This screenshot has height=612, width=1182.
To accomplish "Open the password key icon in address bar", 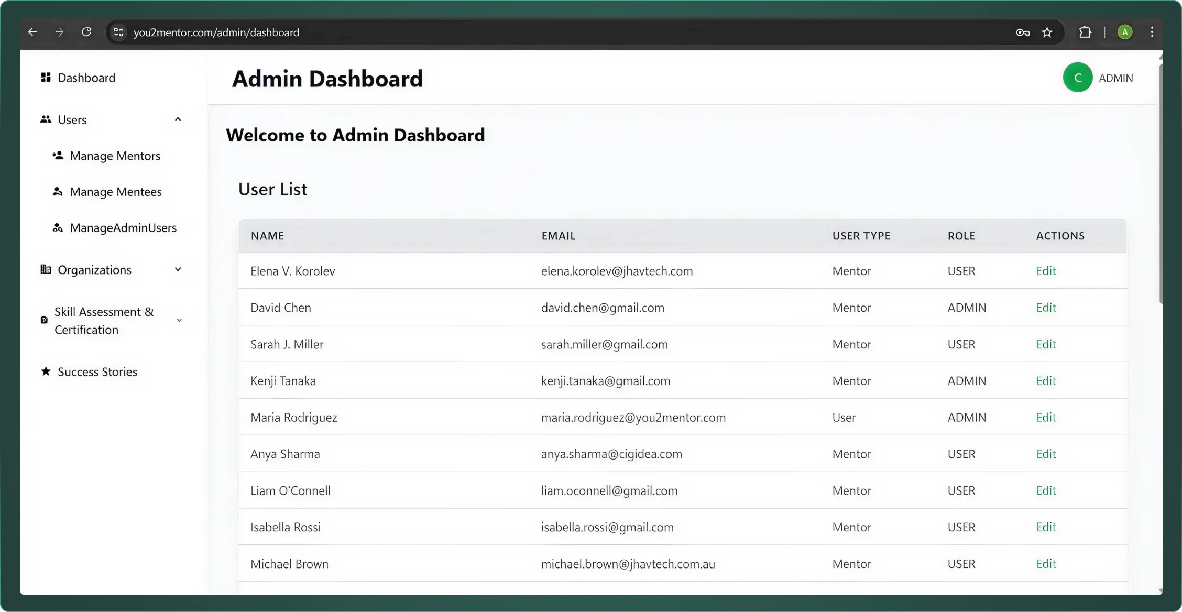I will 1023,32.
